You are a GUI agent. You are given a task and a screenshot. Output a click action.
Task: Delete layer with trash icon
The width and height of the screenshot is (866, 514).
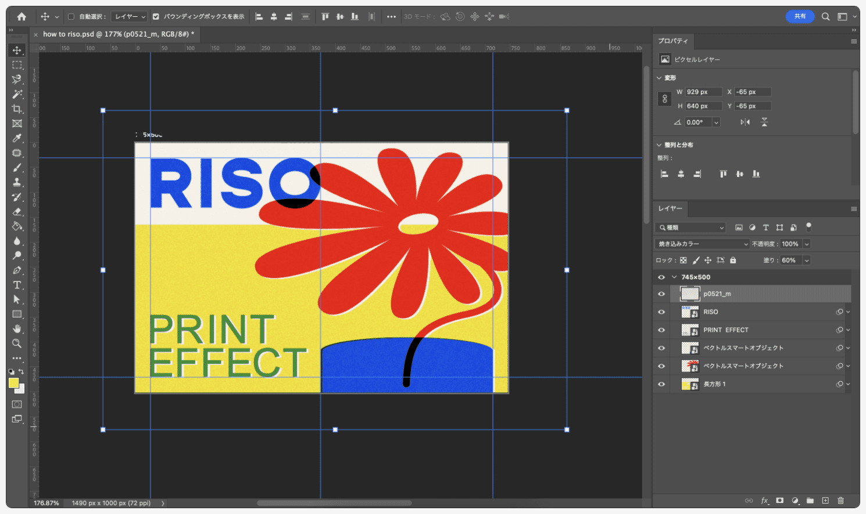click(840, 501)
